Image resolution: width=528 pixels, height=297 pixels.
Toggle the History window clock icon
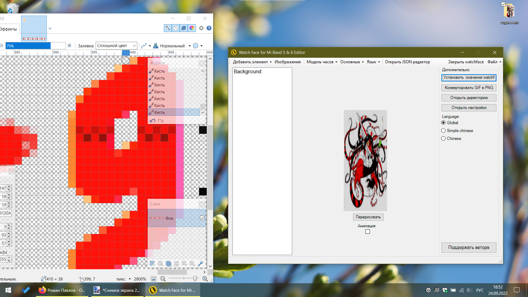pos(175,28)
